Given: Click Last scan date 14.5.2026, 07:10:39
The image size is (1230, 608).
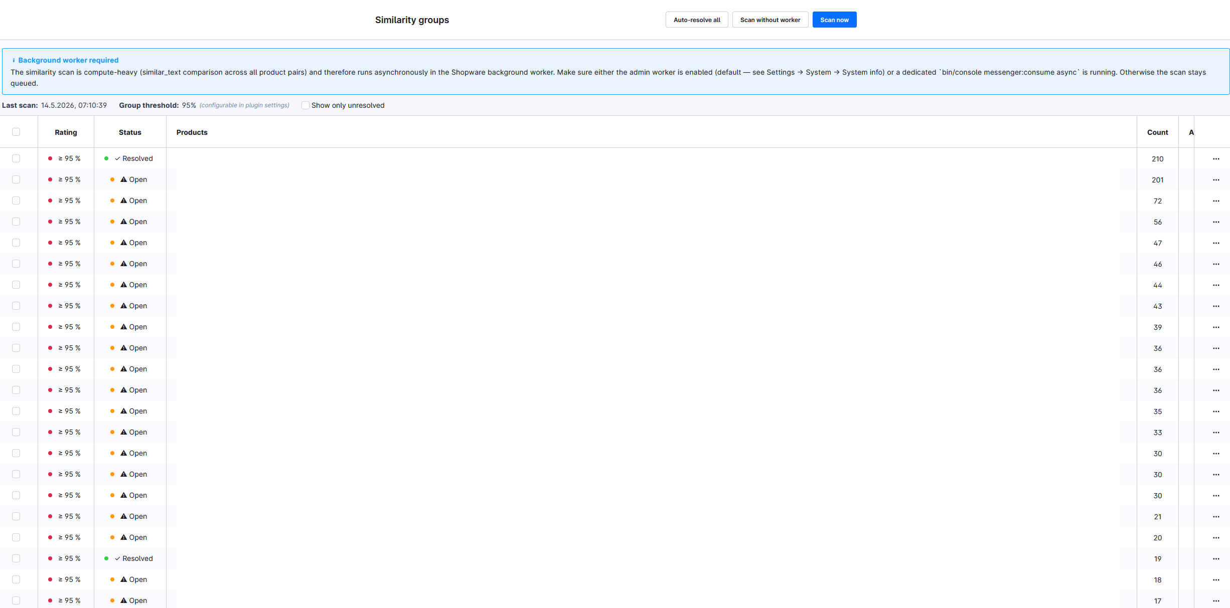Looking at the screenshot, I should 74,105.
